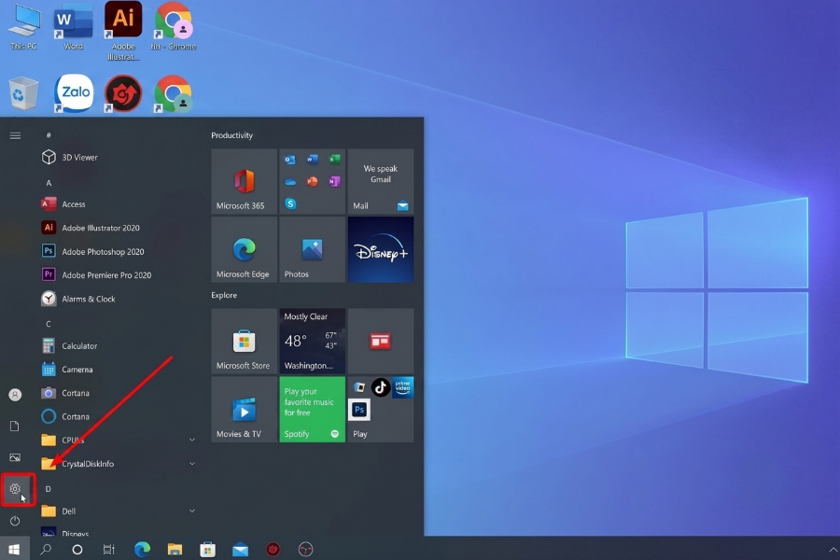Click the user account avatar in Start sidebar
Screen dimensions: 840x560
(x=15, y=395)
